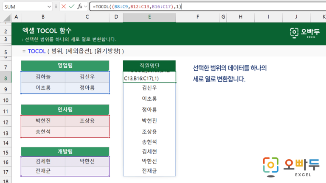326x183 pixels.
Task: Click the 영업팀 table header cell
Action: tap(65, 66)
